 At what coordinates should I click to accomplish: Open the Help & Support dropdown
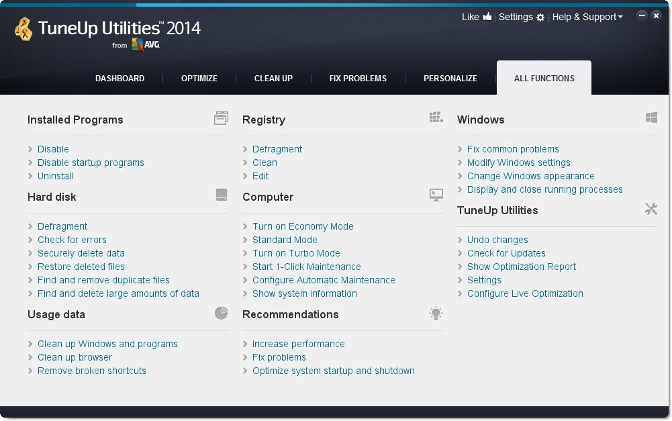(587, 17)
